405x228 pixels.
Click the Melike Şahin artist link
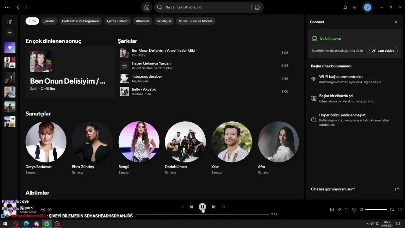coord(141,81)
